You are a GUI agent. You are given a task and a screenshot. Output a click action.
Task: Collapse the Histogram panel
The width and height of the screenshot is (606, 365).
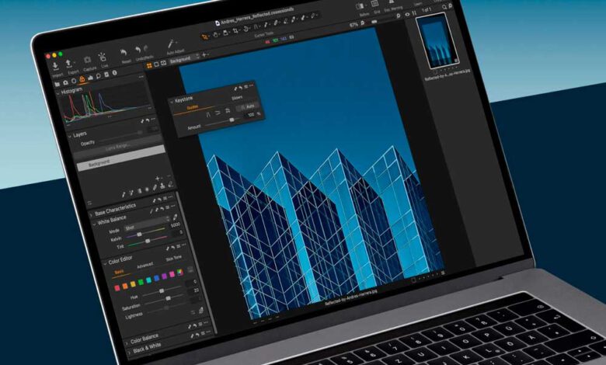tap(58, 93)
